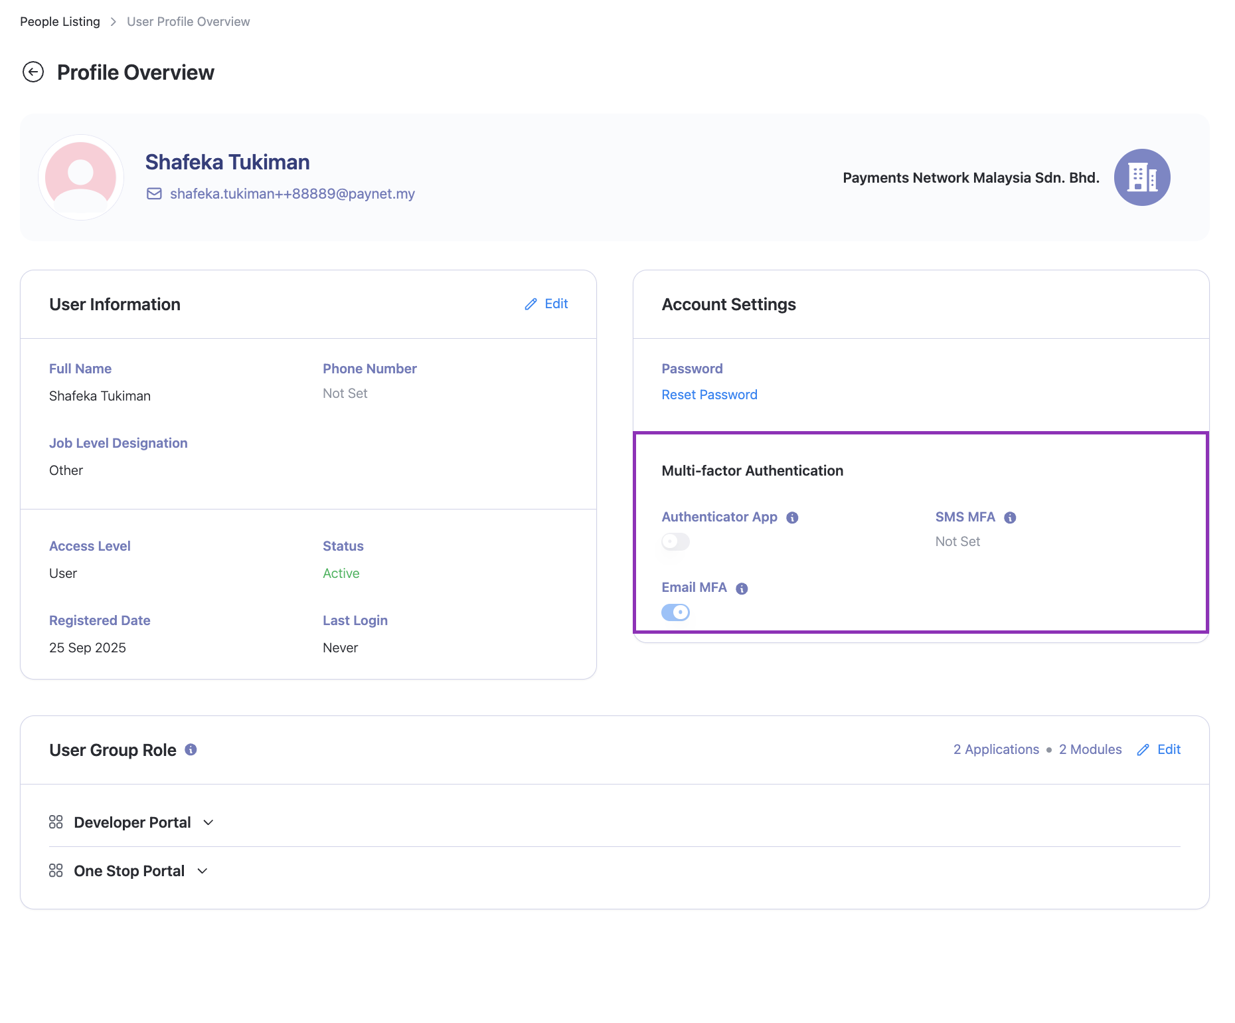Click the 2 Applications link
The image size is (1235, 1023).
(x=996, y=749)
